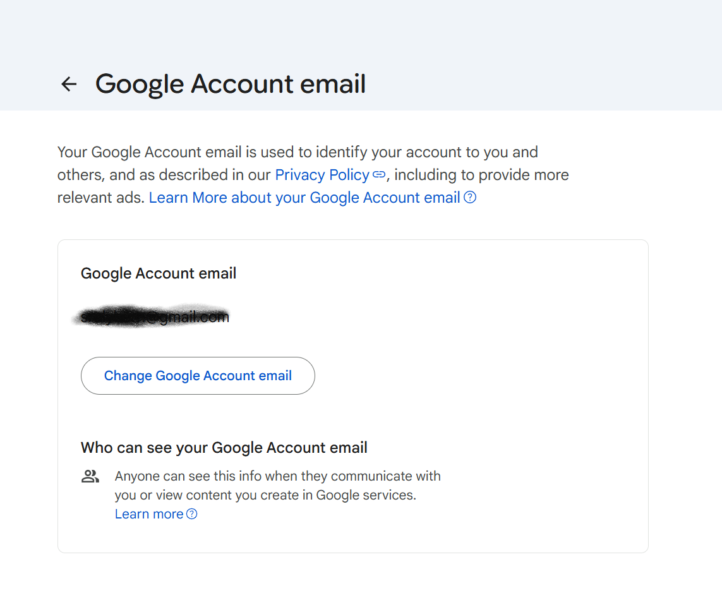Click the people icon beside visibility info
The width and height of the screenshot is (722, 605).
(x=90, y=477)
